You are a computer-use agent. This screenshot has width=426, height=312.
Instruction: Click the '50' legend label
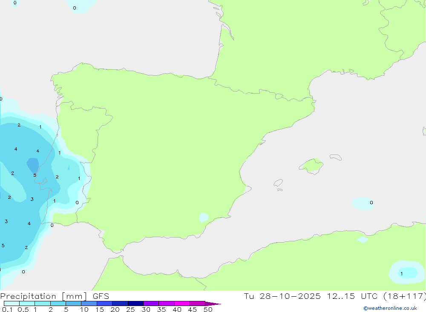(208, 309)
